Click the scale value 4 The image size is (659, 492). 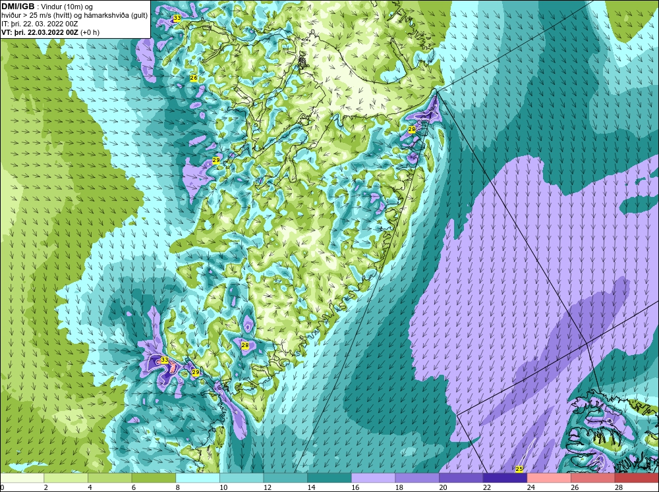(x=90, y=487)
